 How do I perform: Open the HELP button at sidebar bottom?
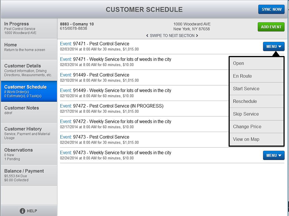[29, 211]
